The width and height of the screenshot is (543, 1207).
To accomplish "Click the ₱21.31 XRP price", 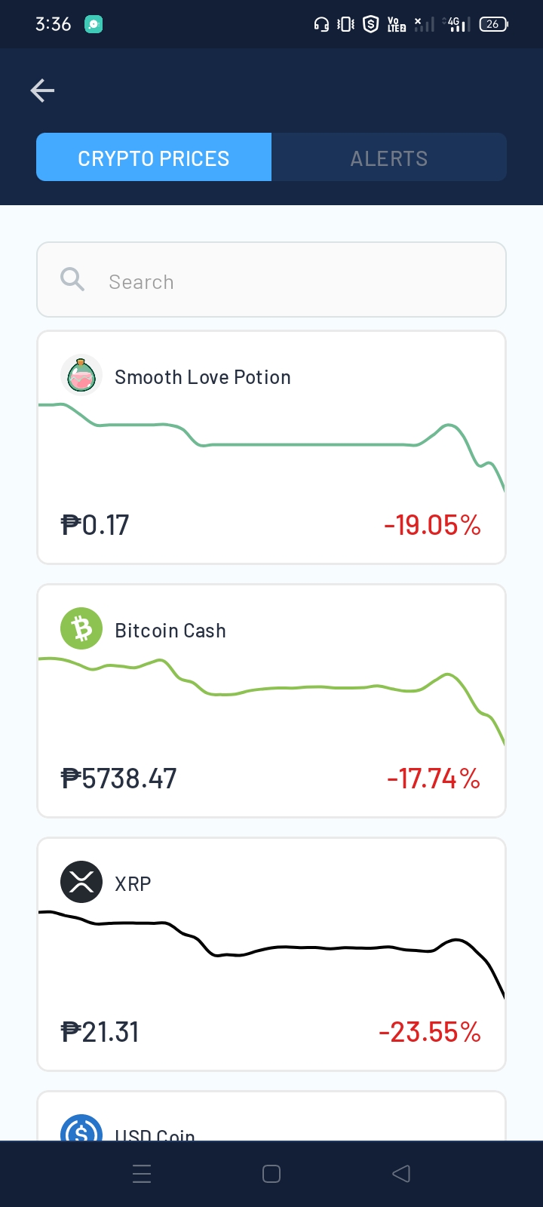I will (x=100, y=1032).
